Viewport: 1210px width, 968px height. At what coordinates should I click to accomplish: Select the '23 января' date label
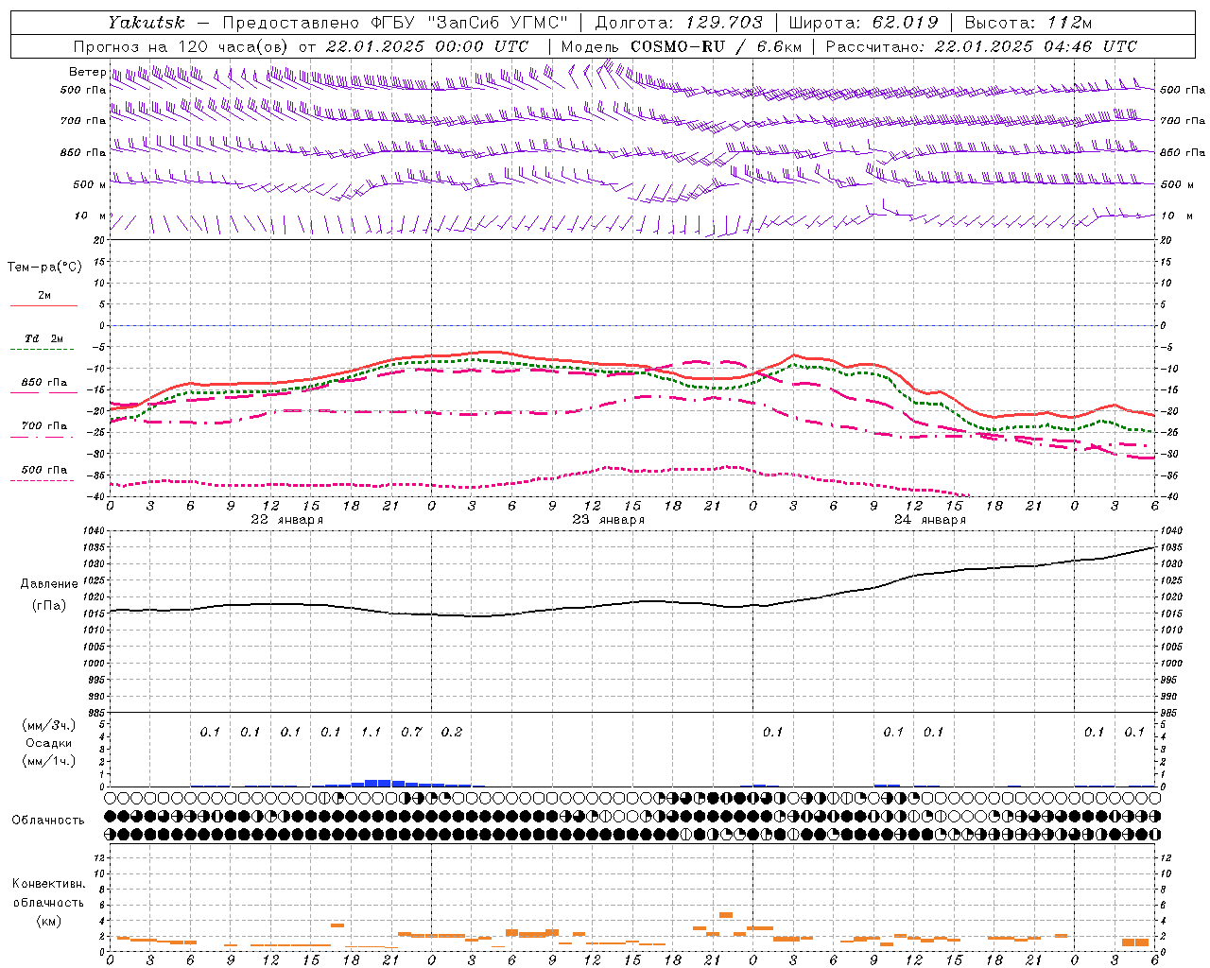pos(608,520)
